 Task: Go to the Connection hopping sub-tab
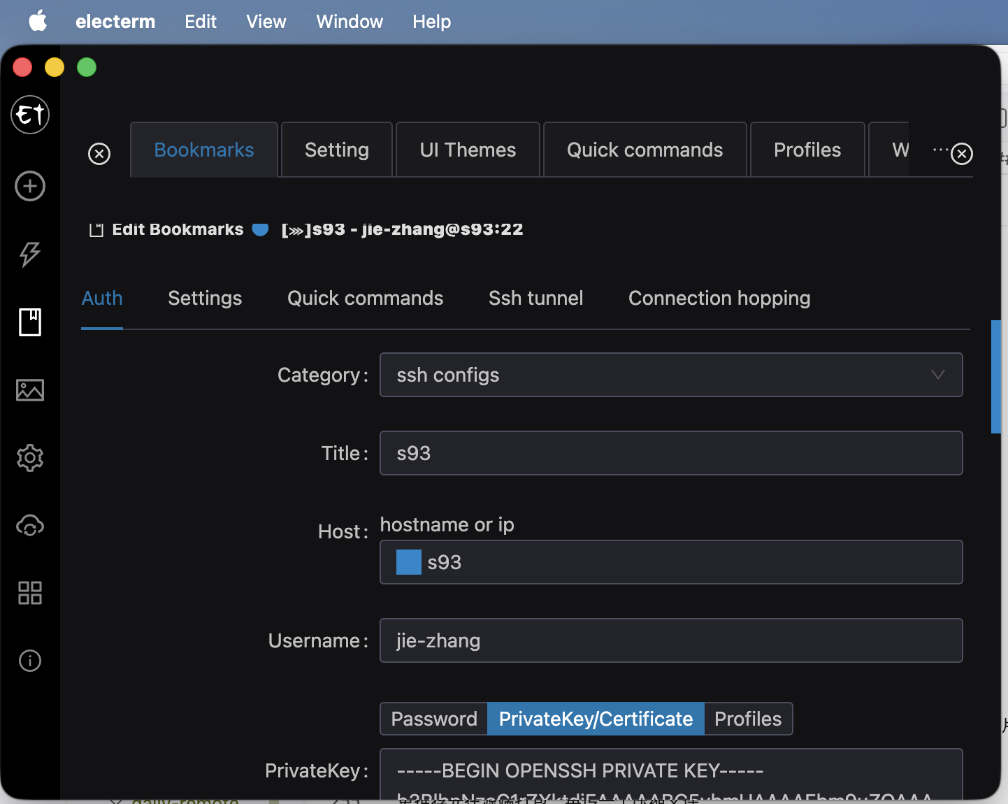click(x=719, y=299)
